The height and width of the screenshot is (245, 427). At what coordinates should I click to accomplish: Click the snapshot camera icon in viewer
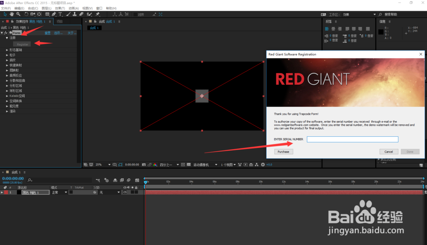coord(144,164)
